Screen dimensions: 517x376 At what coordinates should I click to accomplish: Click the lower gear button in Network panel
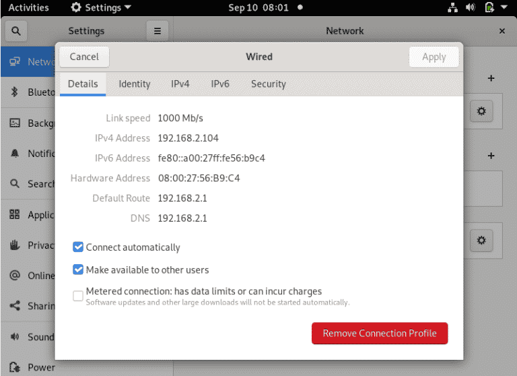pos(481,241)
